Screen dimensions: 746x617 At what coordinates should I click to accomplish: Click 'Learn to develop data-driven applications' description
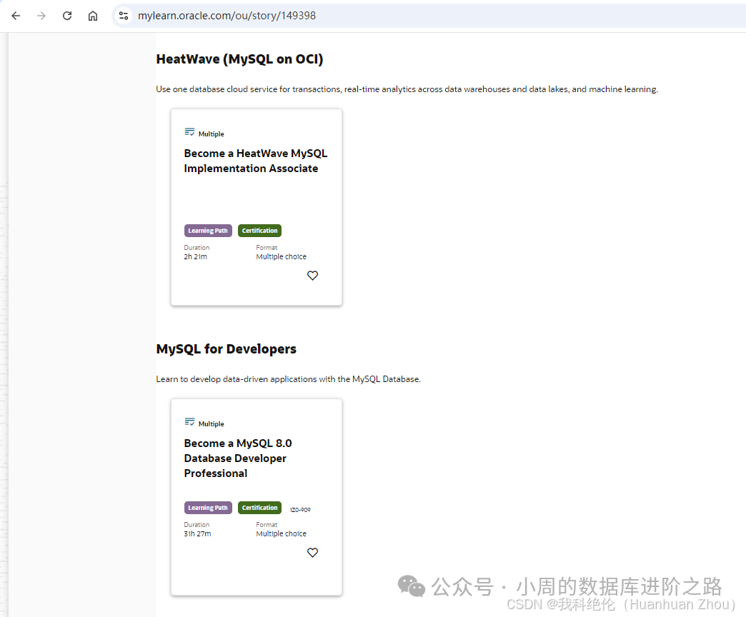pos(288,379)
